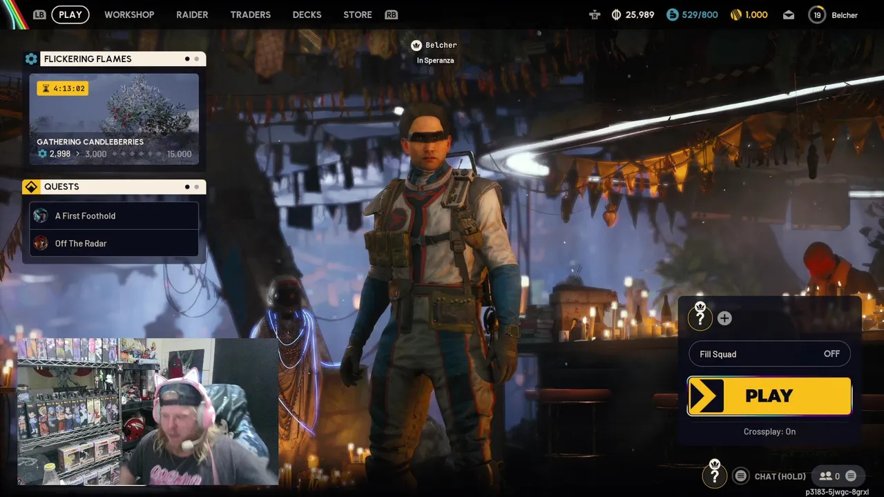884x497 pixels.
Task: Open the Gathering Candleberries event card
Action: tap(114, 119)
